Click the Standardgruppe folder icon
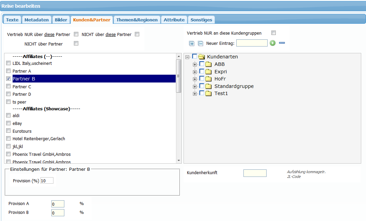Image resolution: width=366 pixels, height=221 pixels. pyautogui.click(x=208, y=86)
